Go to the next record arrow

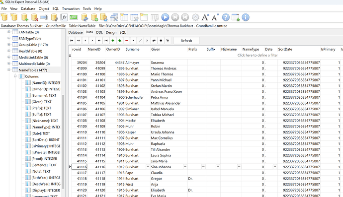click(x=92, y=41)
